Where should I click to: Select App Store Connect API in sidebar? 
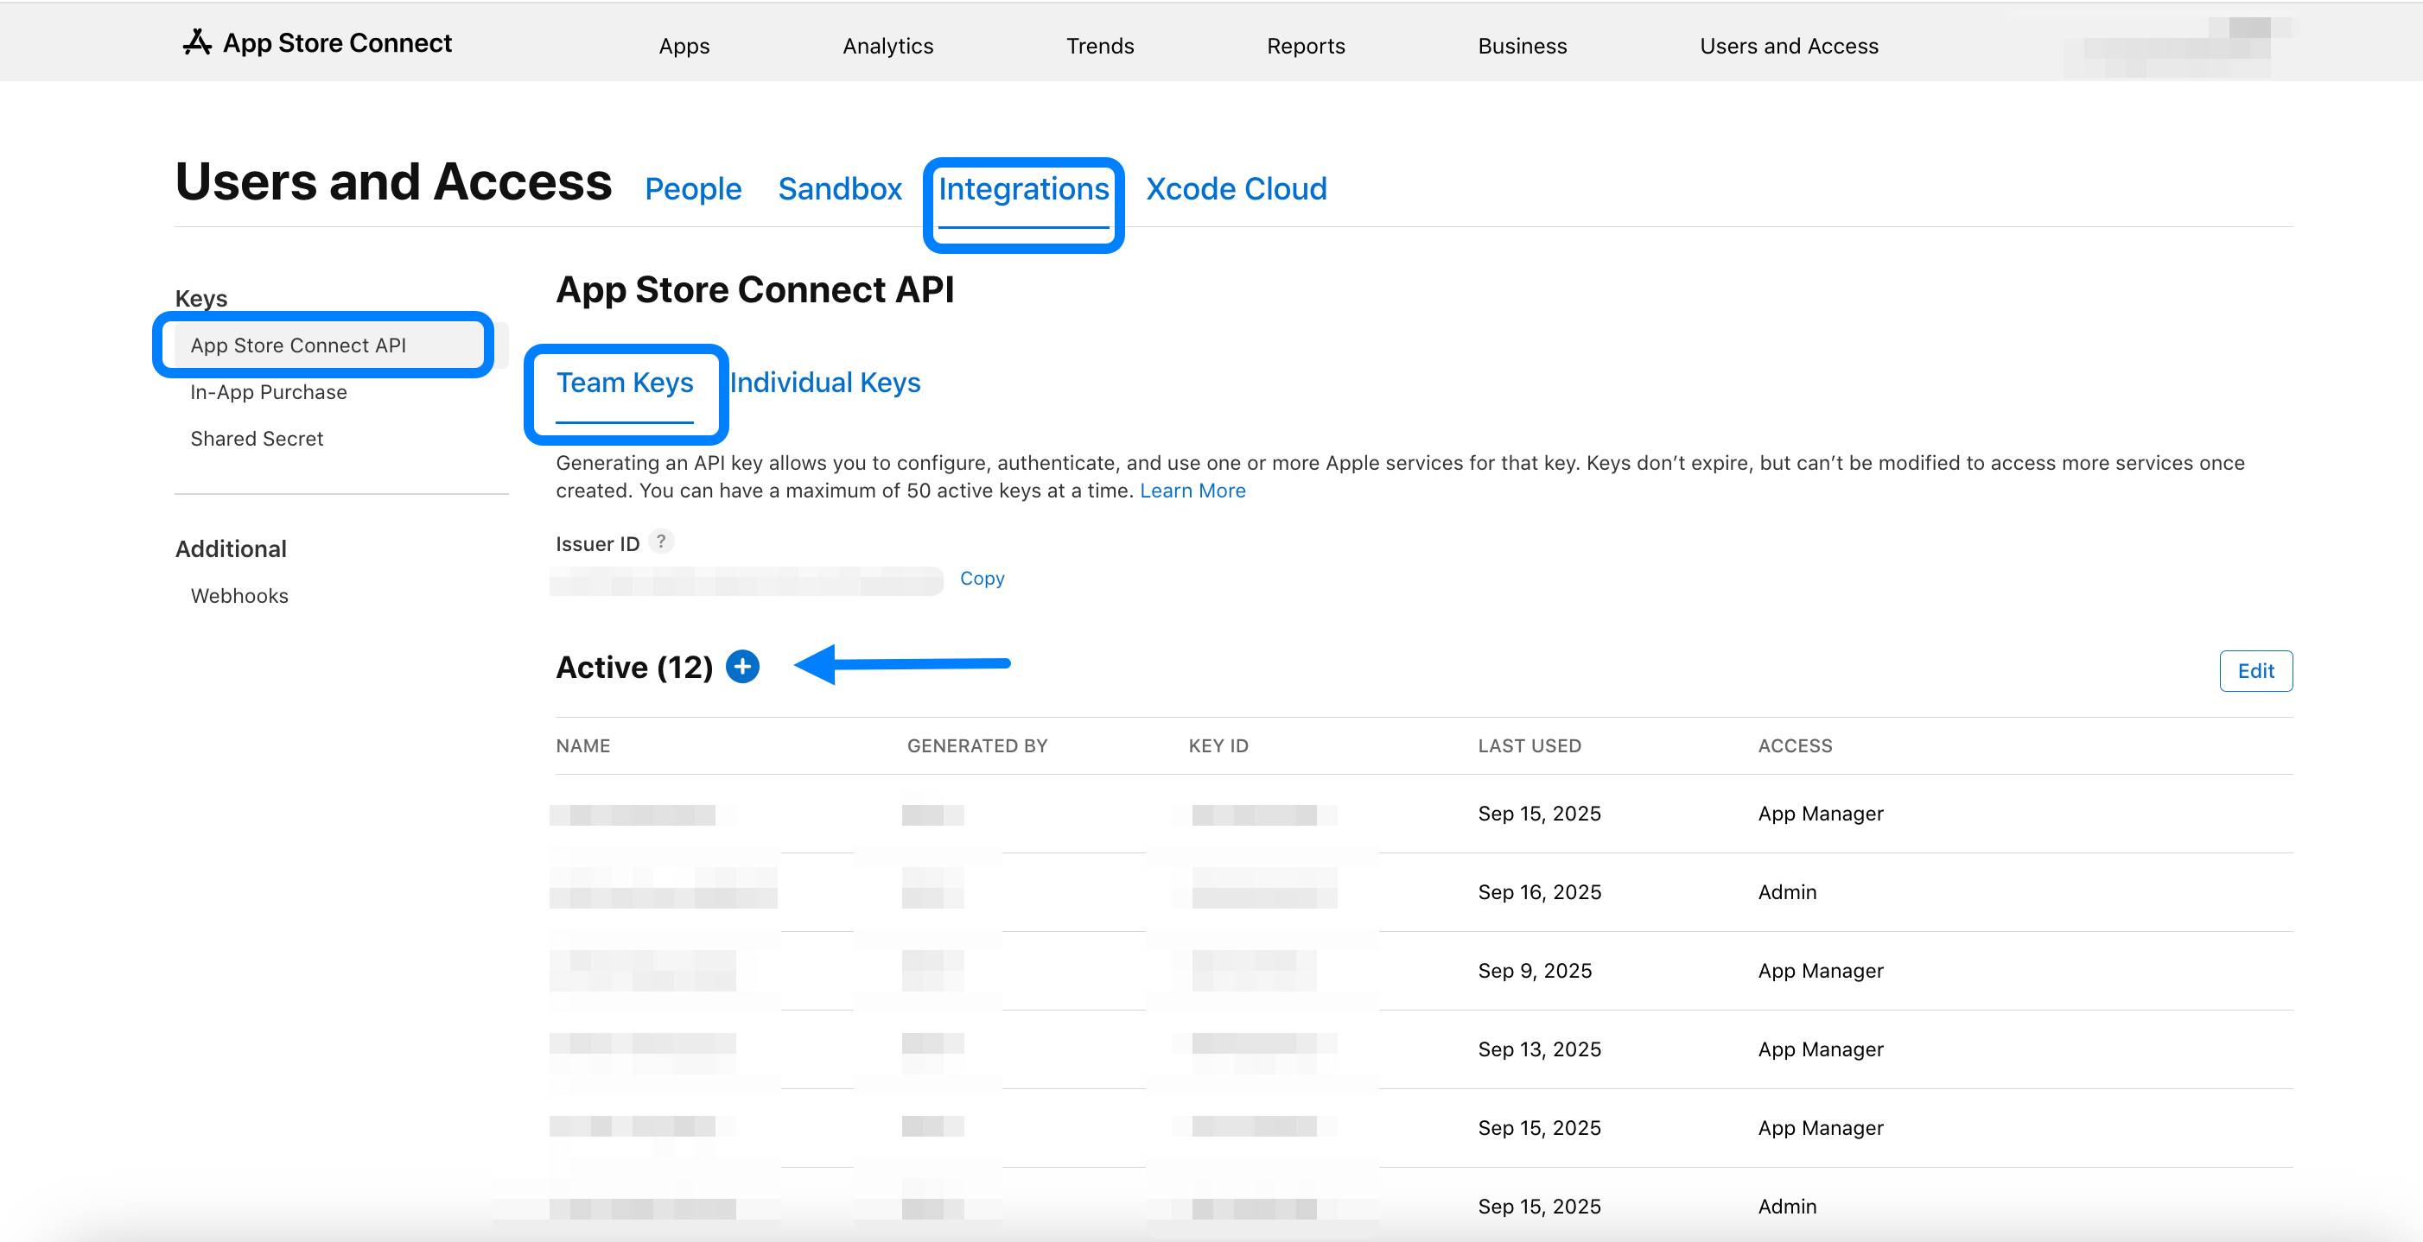[x=298, y=345]
